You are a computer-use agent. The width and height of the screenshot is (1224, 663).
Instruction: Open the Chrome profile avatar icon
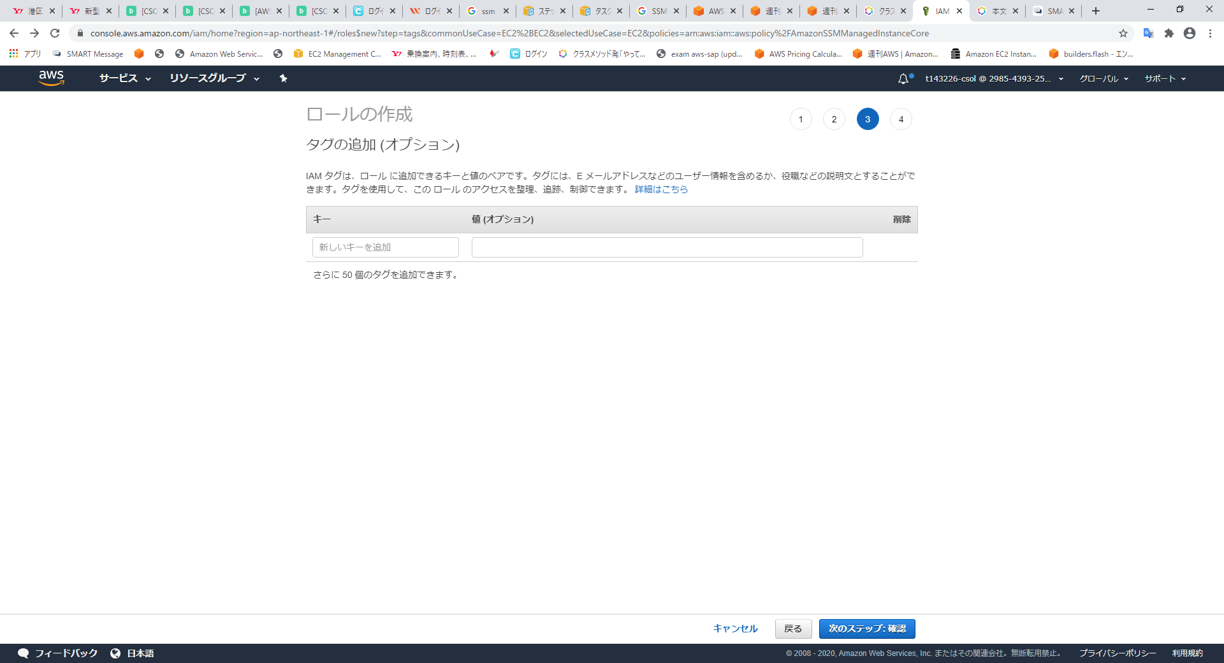(1190, 33)
